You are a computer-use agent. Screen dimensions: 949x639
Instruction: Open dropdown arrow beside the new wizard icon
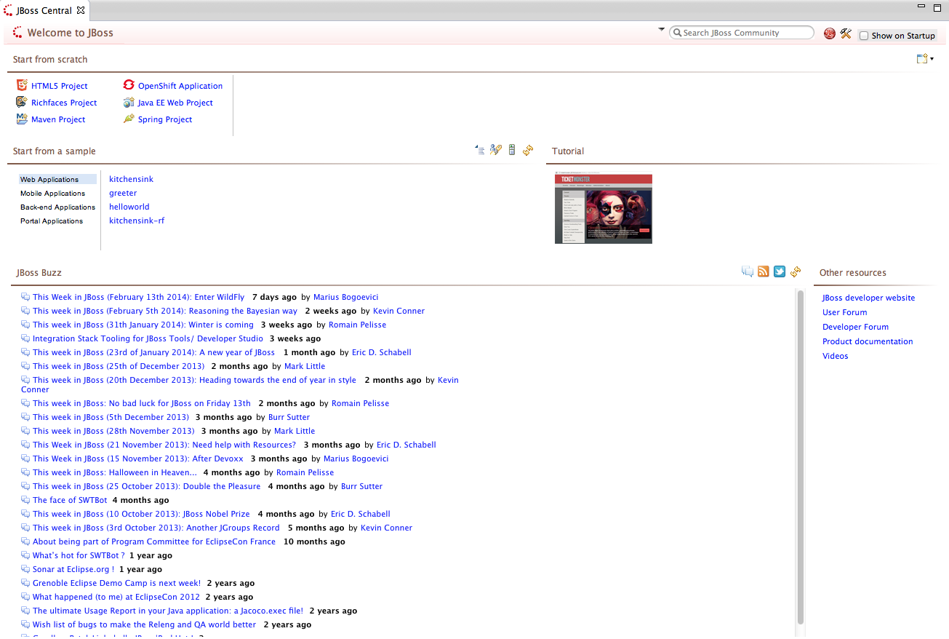932,59
